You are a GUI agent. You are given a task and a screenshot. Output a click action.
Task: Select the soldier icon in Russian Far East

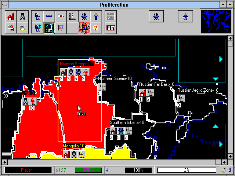pyautogui.click(x=151, y=93)
